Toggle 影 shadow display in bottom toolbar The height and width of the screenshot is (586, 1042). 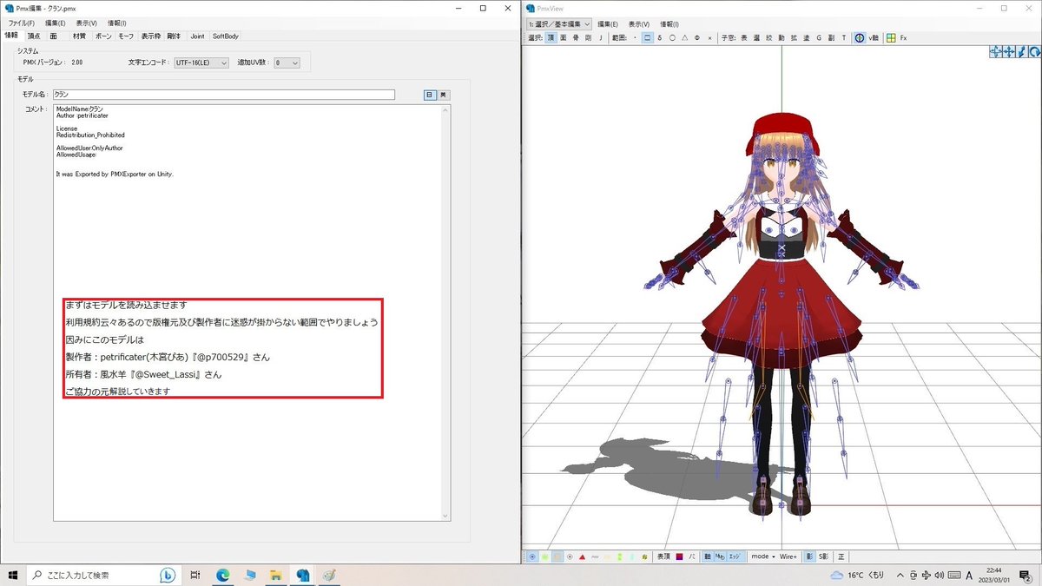tap(809, 556)
